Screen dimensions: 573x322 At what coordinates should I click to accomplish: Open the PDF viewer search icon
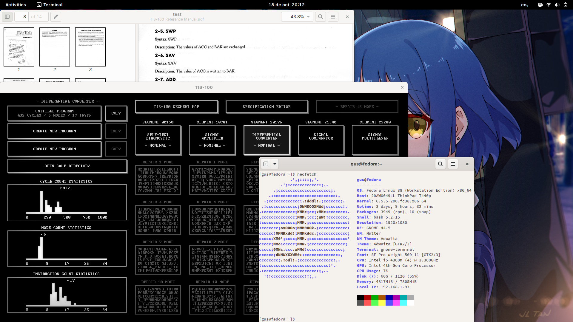pos(320,17)
